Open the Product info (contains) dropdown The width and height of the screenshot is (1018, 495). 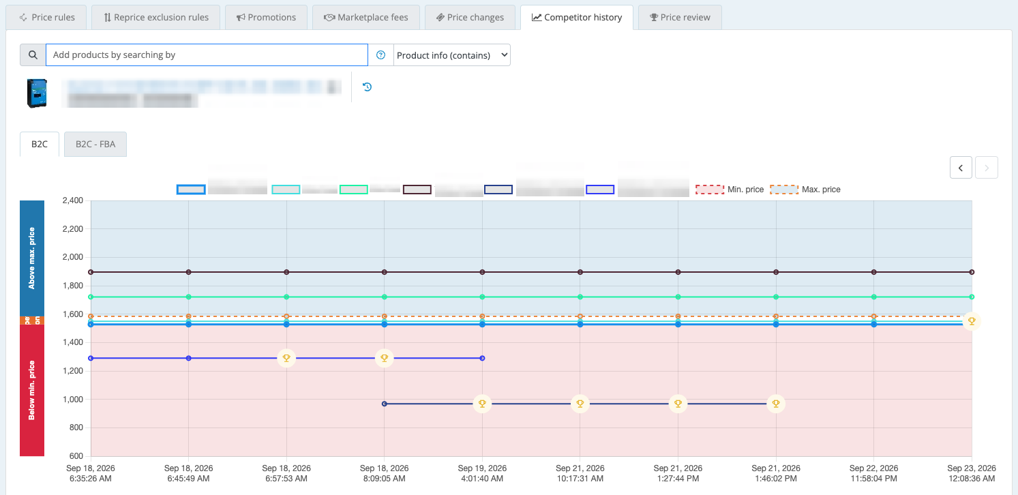tap(452, 55)
